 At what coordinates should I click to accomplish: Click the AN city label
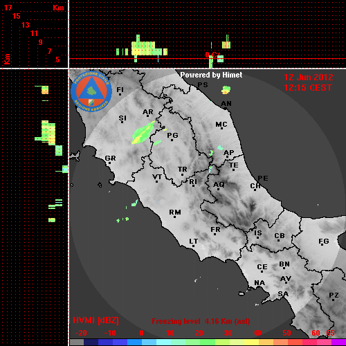tap(226, 104)
